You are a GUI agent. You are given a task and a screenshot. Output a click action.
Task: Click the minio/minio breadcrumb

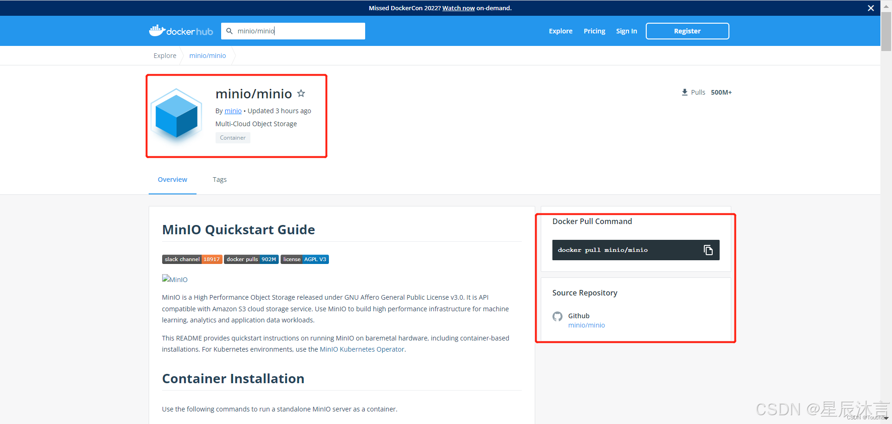(x=207, y=56)
